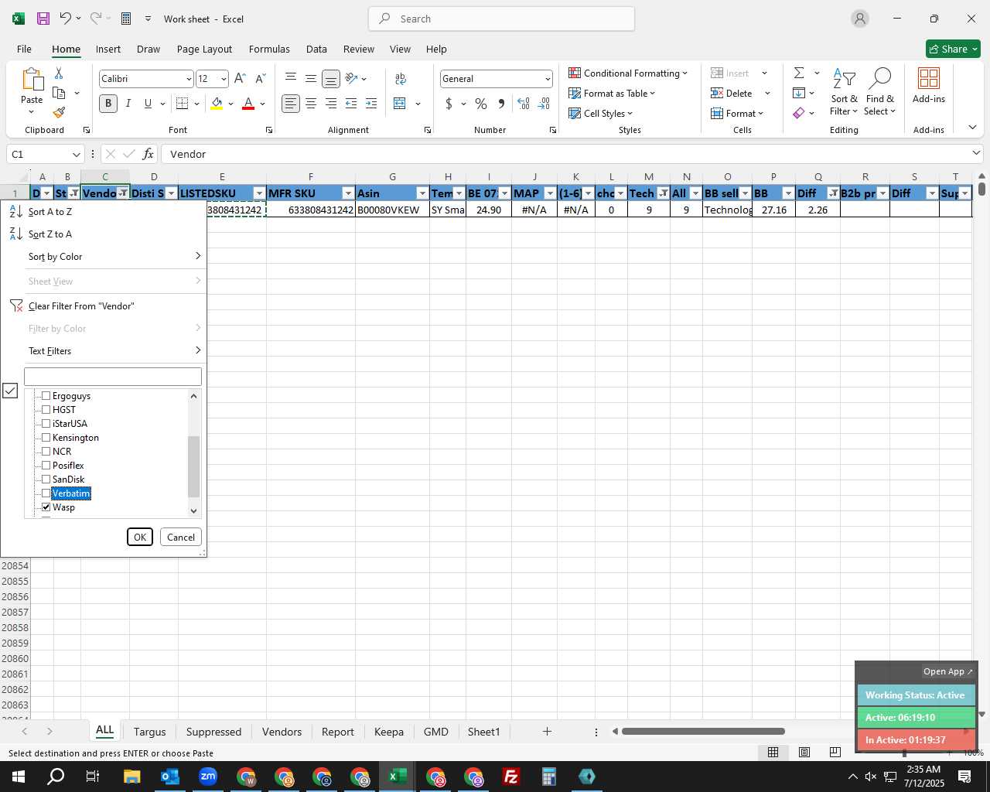Check the Kensington filter checkbox

tap(46, 438)
